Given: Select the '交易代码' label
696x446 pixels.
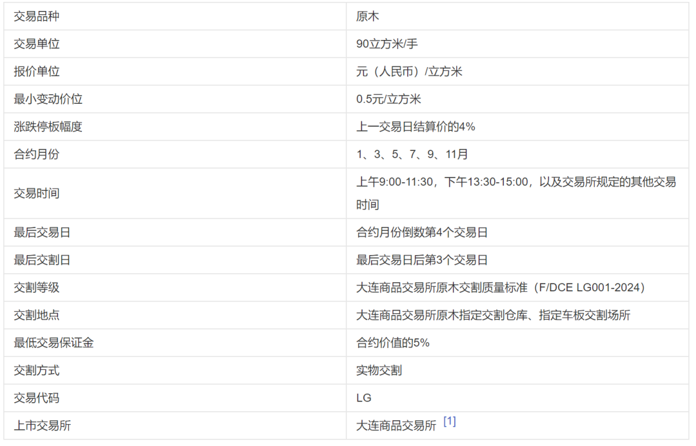Looking at the screenshot, I should [36, 398].
